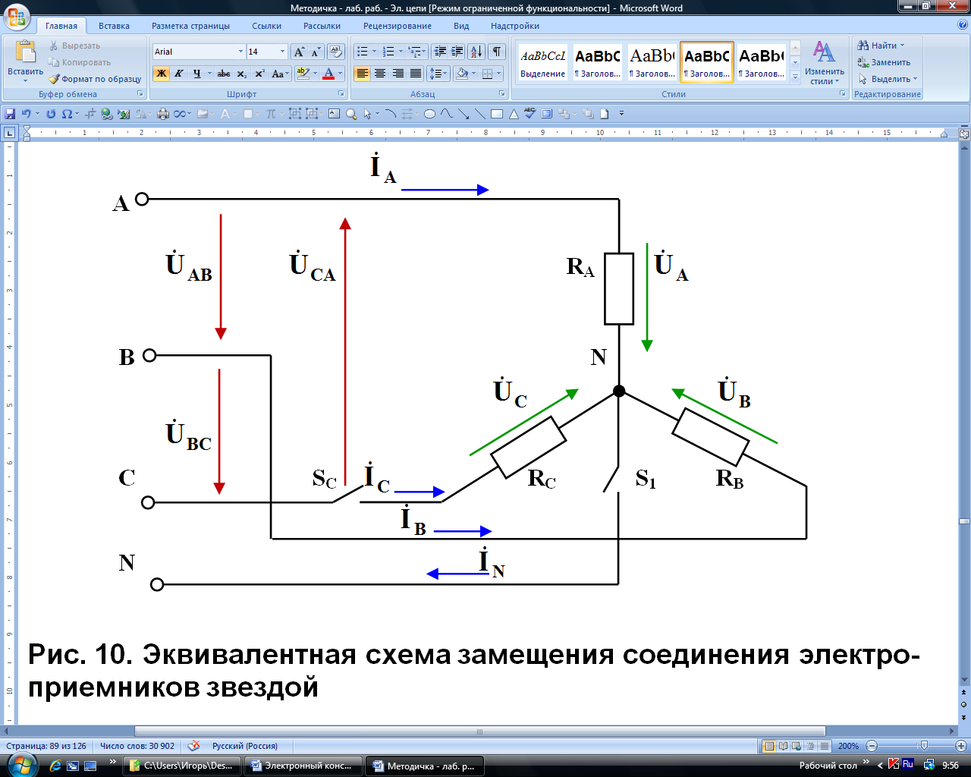Select the rectangle shape tool

pyautogui.click(x=497, y=114)
